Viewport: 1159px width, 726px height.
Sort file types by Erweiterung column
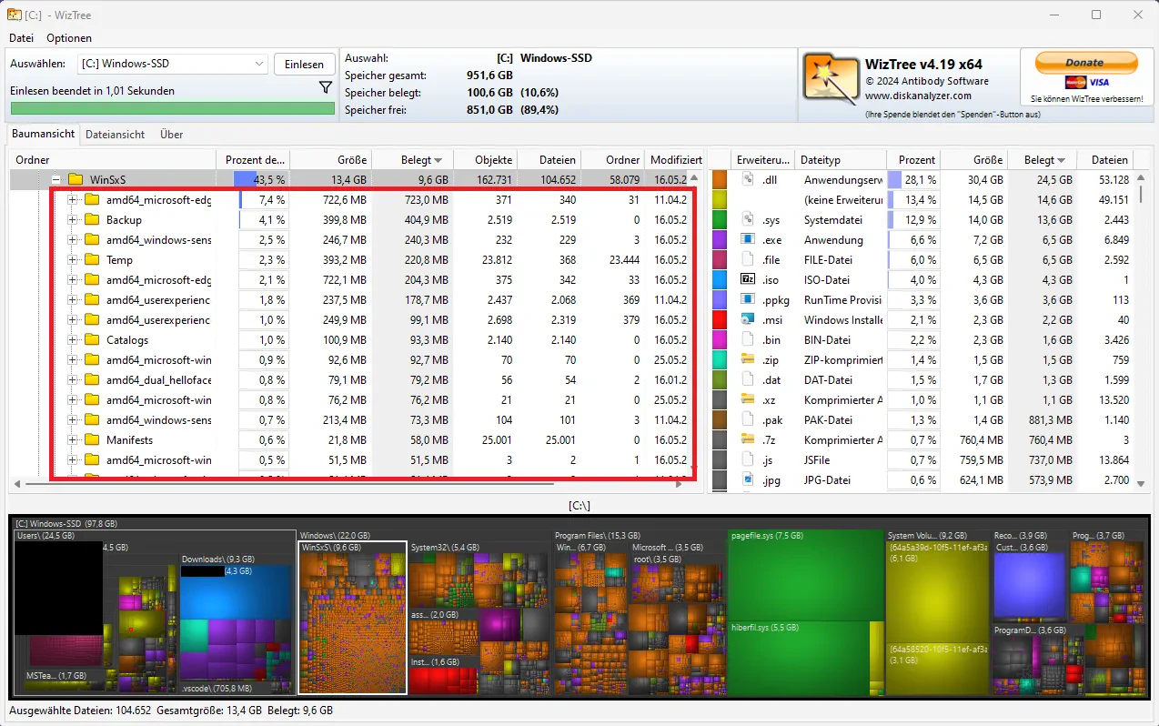click(x=763, y=159)
